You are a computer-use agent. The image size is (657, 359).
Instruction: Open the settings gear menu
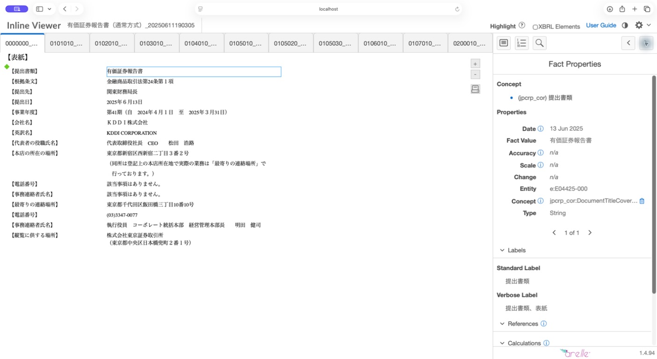[639, 25]
